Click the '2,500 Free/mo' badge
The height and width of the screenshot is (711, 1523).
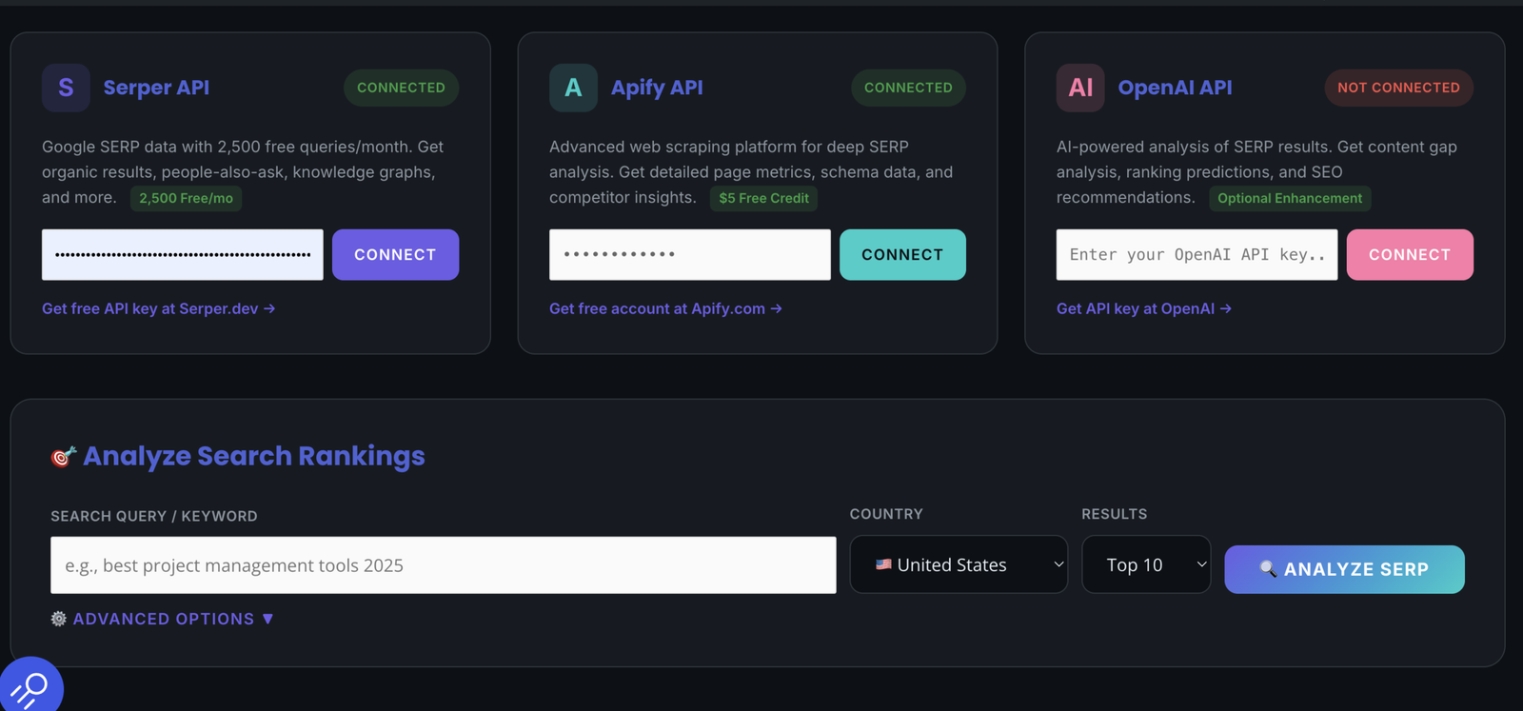pyautogui.click(x=186, y=198)
